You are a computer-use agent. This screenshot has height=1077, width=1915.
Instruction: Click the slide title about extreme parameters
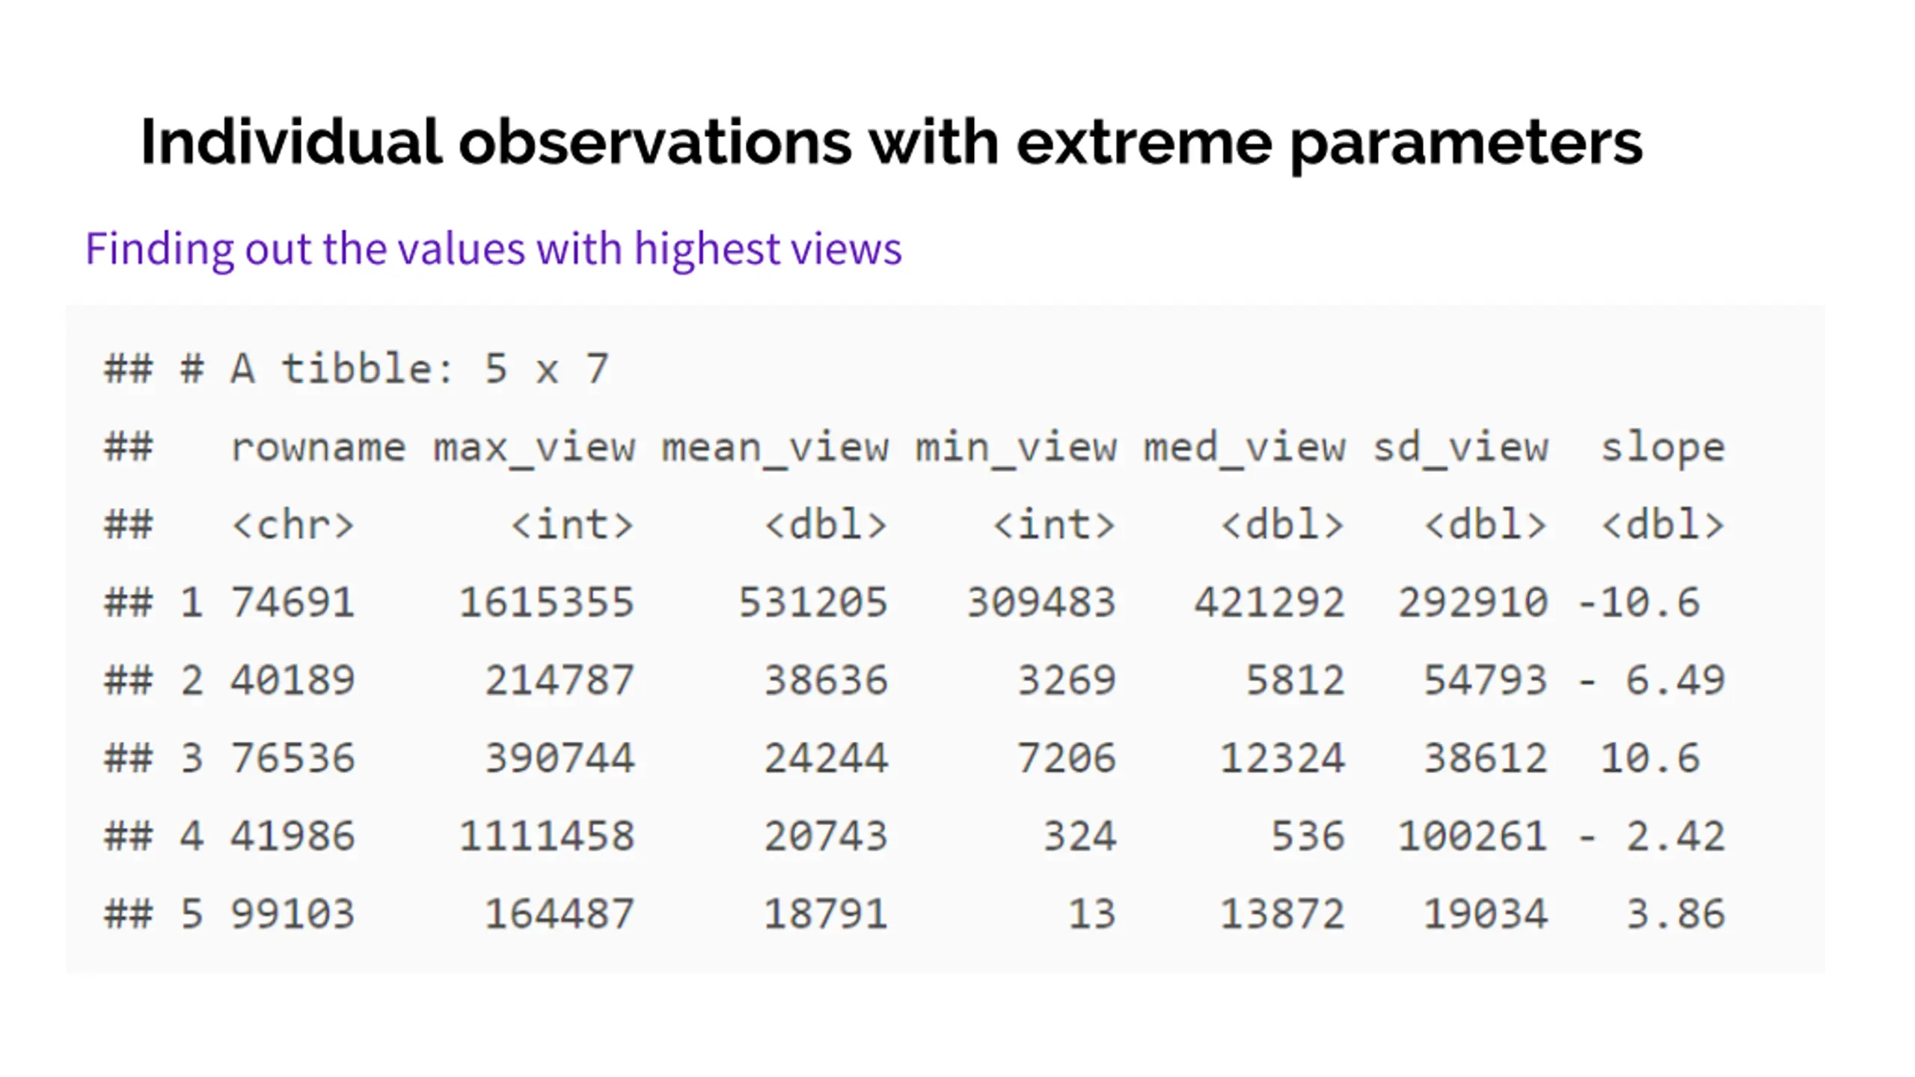point(890,142)
